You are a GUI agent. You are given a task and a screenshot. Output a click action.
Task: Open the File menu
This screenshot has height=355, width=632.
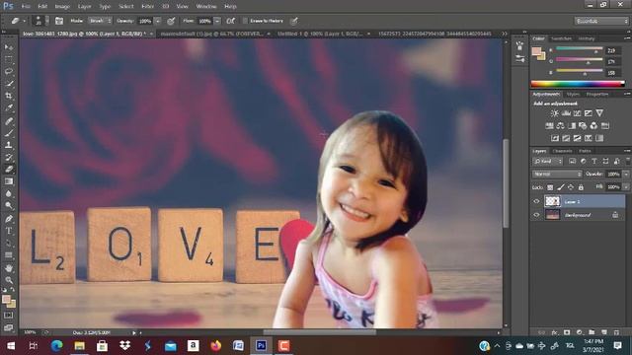26,7
